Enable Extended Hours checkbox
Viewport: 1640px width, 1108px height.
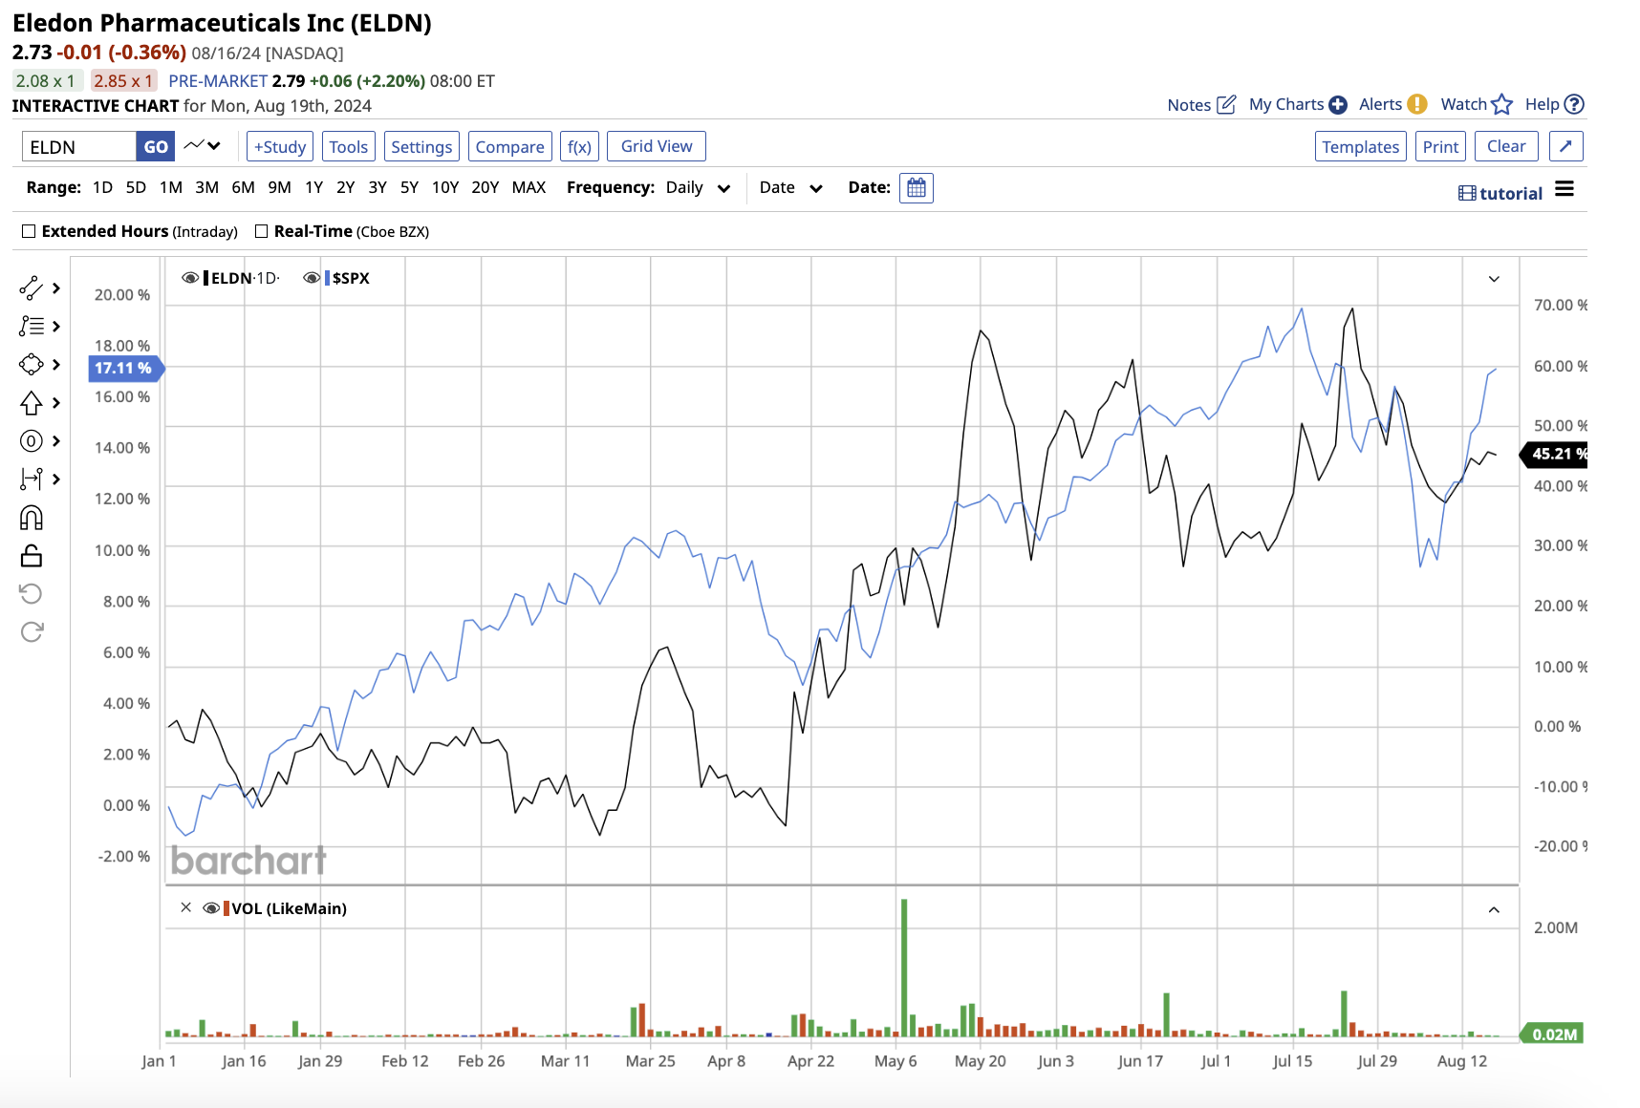pos(29,231)
